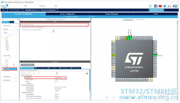
Task: Select USART1 in Connectivity list
Action: pos(10,69)
